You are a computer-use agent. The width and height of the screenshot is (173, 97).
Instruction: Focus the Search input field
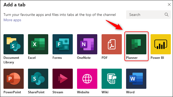148,15
